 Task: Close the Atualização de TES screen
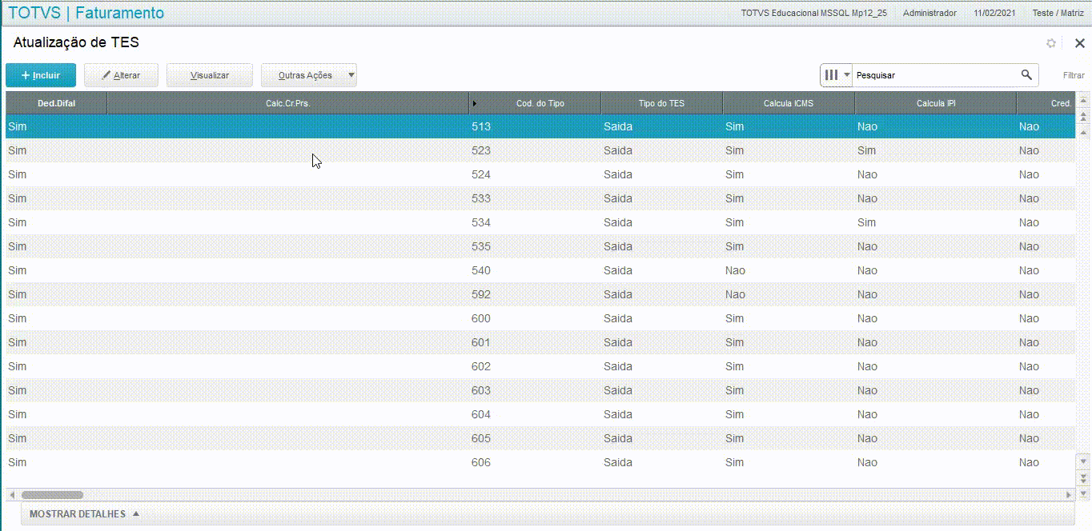point(1079,43)
